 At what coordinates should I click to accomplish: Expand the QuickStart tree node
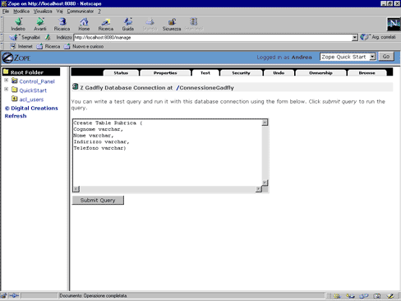(x=6, y=89)
